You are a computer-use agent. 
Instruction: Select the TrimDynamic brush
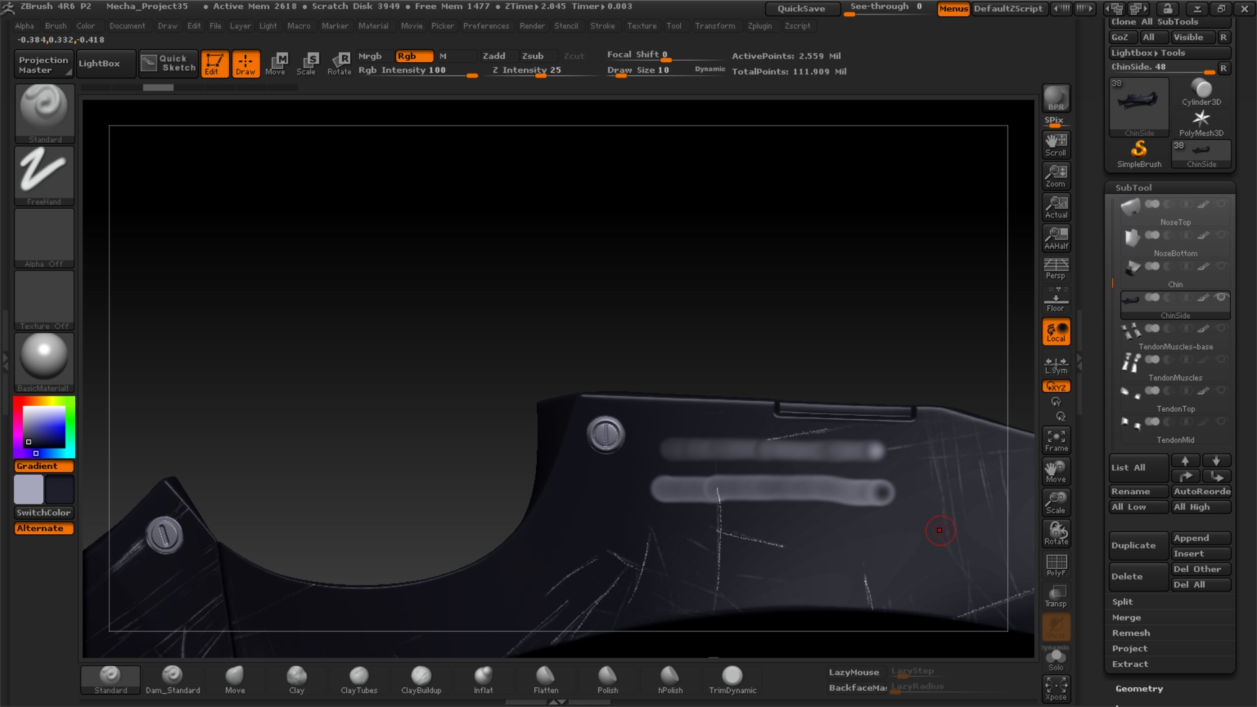(x=732, y=680)
